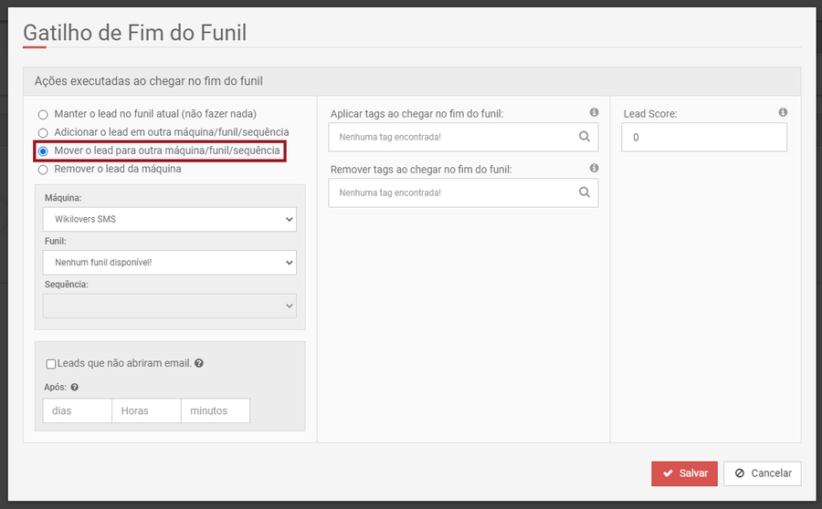Focus the dias input field
Screen dimensions: 822x509
pyautogui.click(x=77, y=410)
